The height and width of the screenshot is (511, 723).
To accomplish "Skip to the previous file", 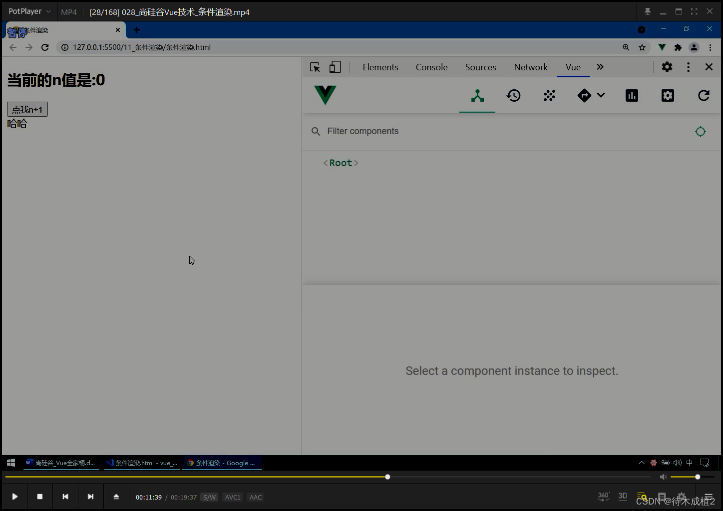I will point(65,497).
